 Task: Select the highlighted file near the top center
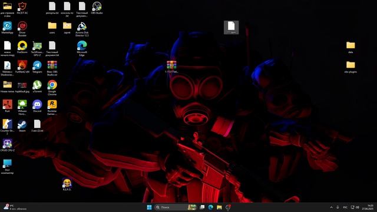tap(231, 27)
